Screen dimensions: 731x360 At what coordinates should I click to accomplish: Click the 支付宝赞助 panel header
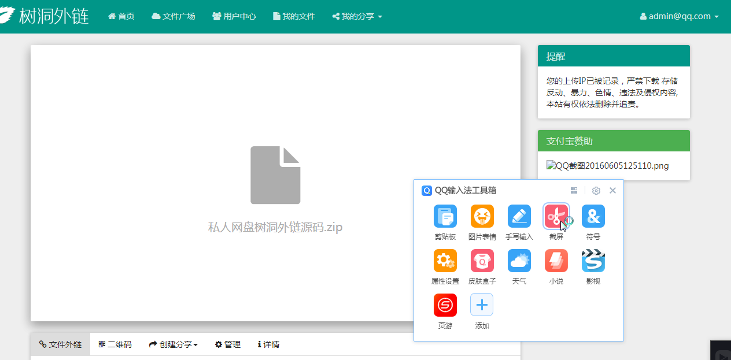(614, 141)
